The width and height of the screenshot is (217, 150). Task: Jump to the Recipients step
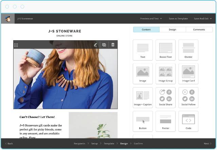click(x=79, y=144)
